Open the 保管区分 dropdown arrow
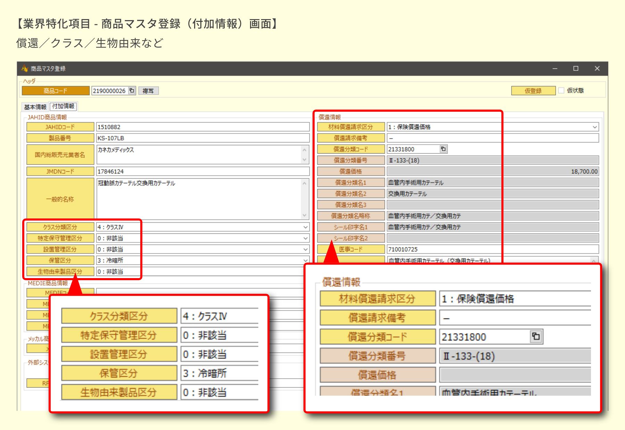The width and height of the screenshot is (625, 430). tap(306, 260)
